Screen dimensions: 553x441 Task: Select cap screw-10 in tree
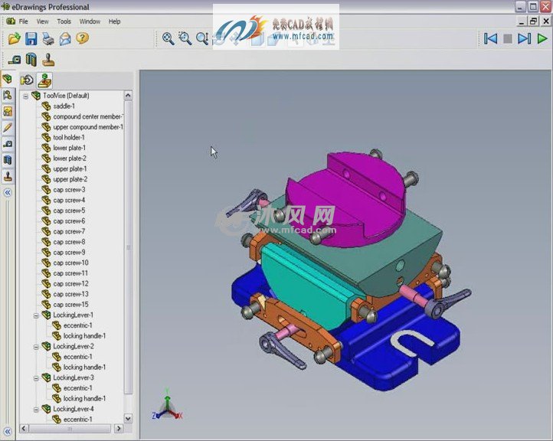point(70,263)
